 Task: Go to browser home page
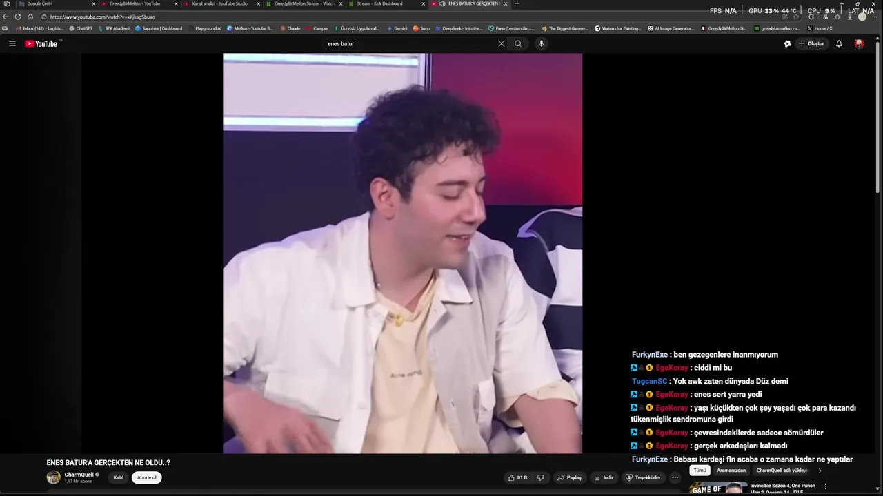(x=30, y=17)
